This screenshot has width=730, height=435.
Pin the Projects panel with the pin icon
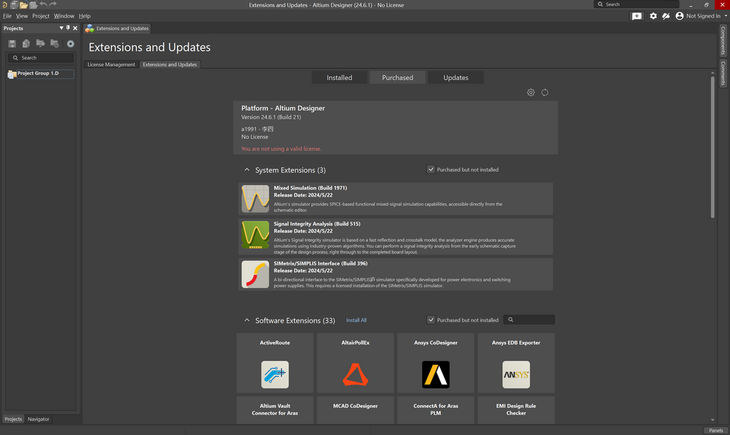[x=68, y=28]
